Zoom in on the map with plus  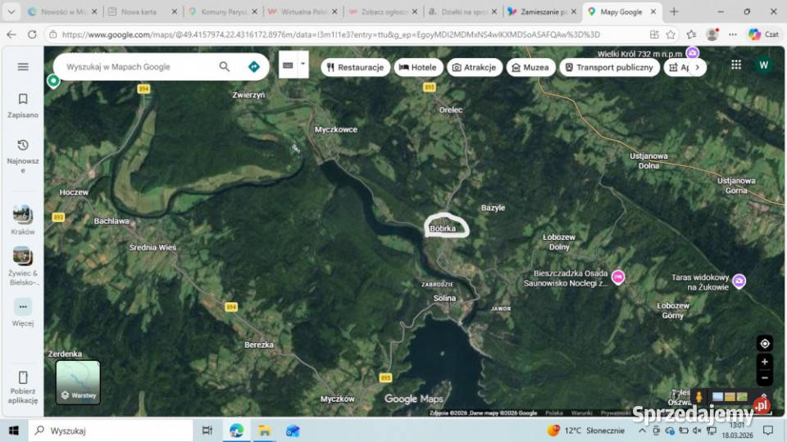(764, 362)
